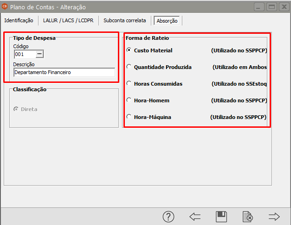The image size is (291, 225).
Task: Select the Horas Consumidas radio button
Action: point(129,84)
